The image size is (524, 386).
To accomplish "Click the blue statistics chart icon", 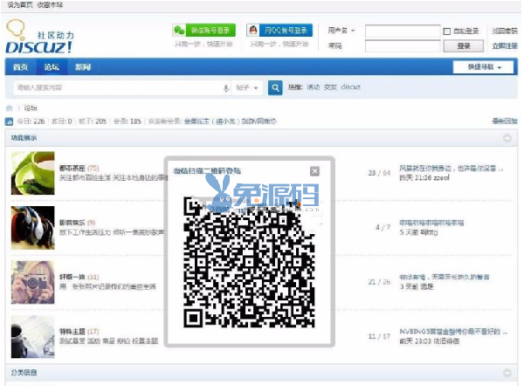I will pyautogui.click(x=9, y=121).
